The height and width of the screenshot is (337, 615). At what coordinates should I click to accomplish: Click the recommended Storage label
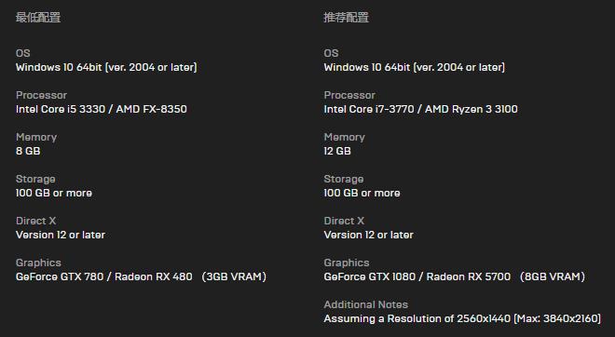coord(343,179)
